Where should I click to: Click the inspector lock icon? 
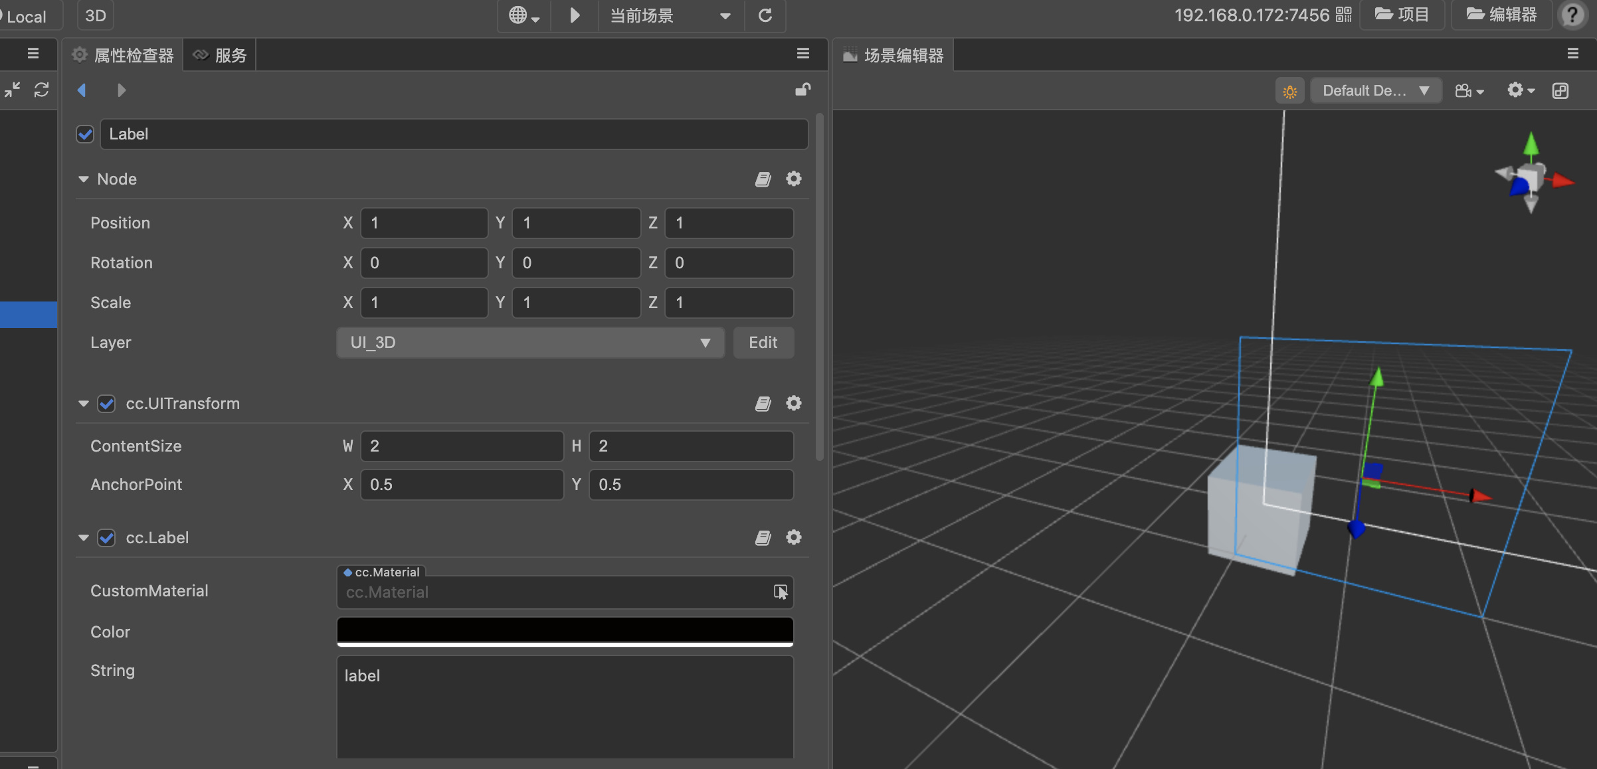tap(802, 90)
